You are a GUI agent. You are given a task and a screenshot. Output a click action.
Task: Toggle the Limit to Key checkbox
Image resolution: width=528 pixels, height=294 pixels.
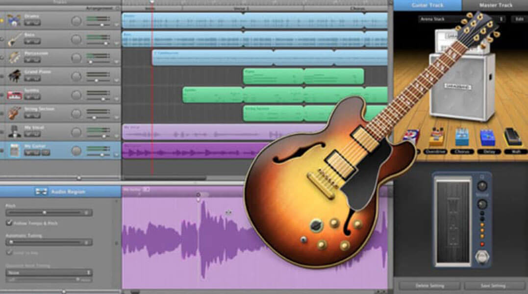[9, 252]
